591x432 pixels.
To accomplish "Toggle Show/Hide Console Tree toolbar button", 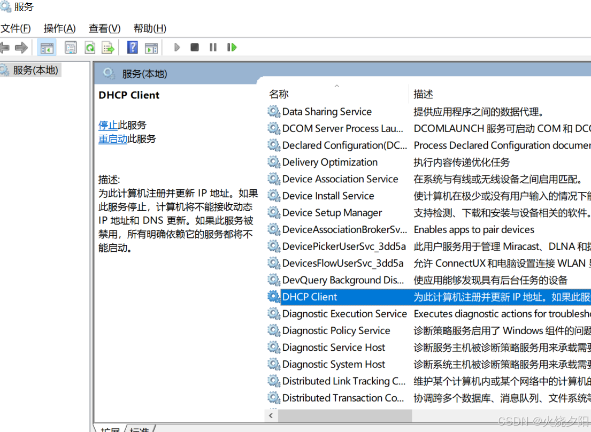I will (47, 48).
